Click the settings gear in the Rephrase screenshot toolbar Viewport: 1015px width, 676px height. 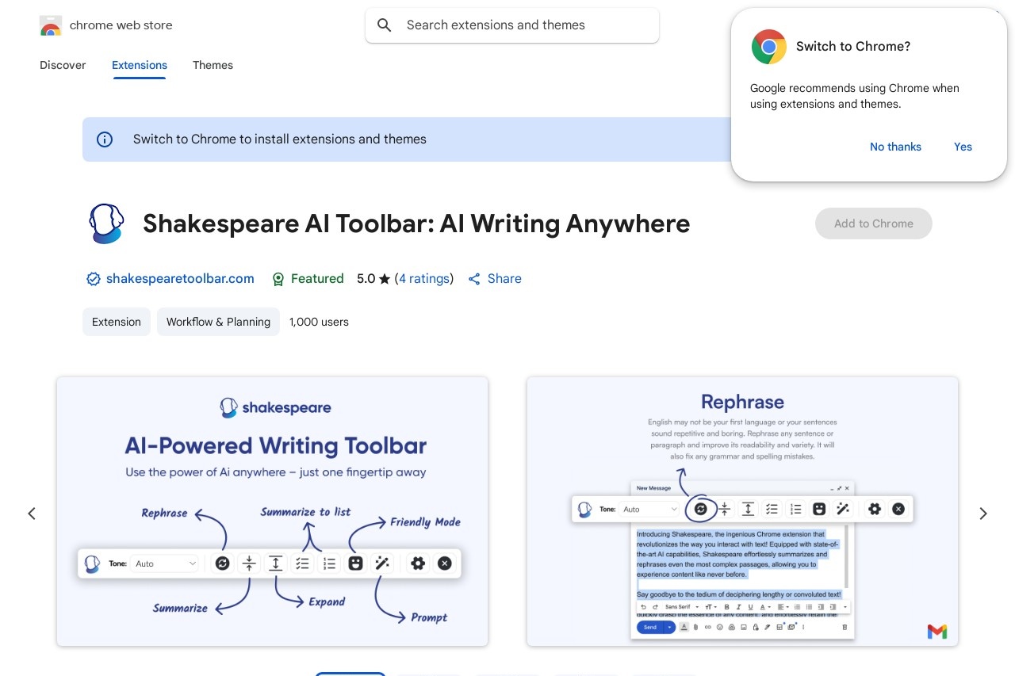pos(875,509)
